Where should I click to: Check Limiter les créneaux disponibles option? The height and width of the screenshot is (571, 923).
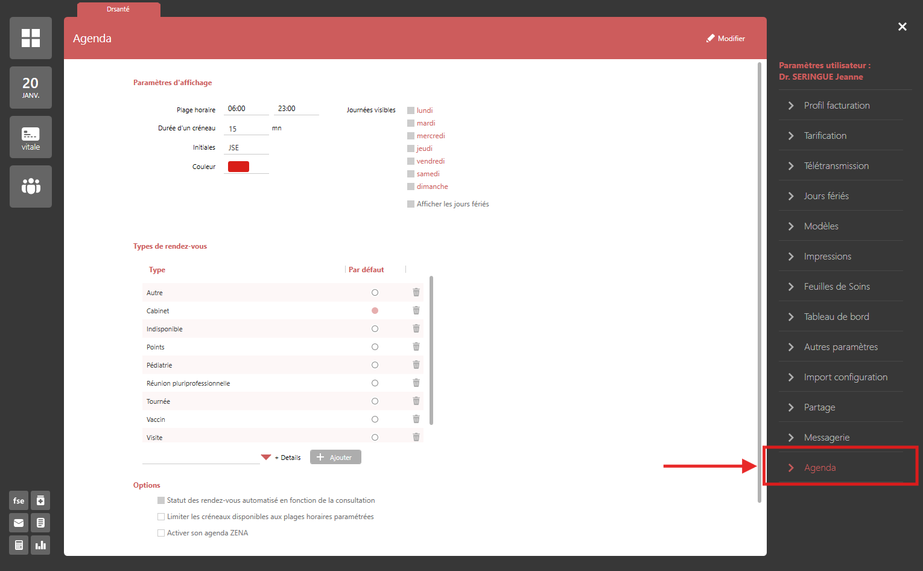(x=161, y=517)
